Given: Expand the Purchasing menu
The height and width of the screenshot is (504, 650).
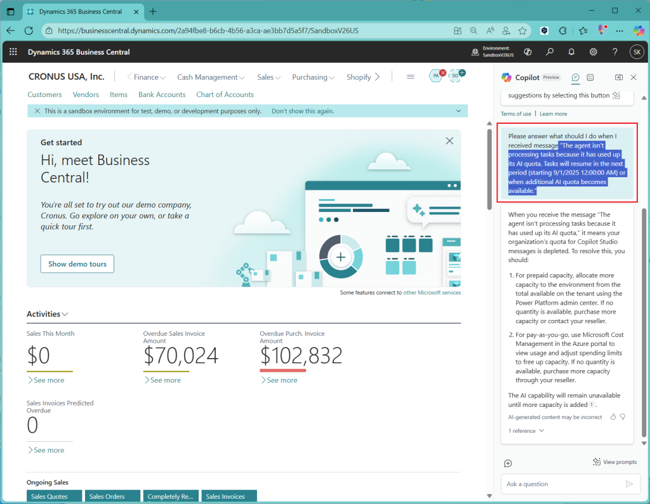Looking at the screenshot, I should [x=313, y=77].
